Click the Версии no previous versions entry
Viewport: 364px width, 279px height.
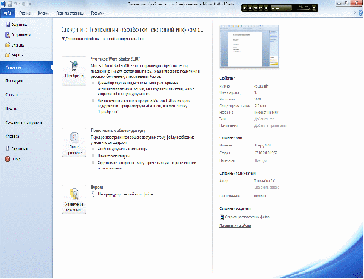tap(122, 194)
